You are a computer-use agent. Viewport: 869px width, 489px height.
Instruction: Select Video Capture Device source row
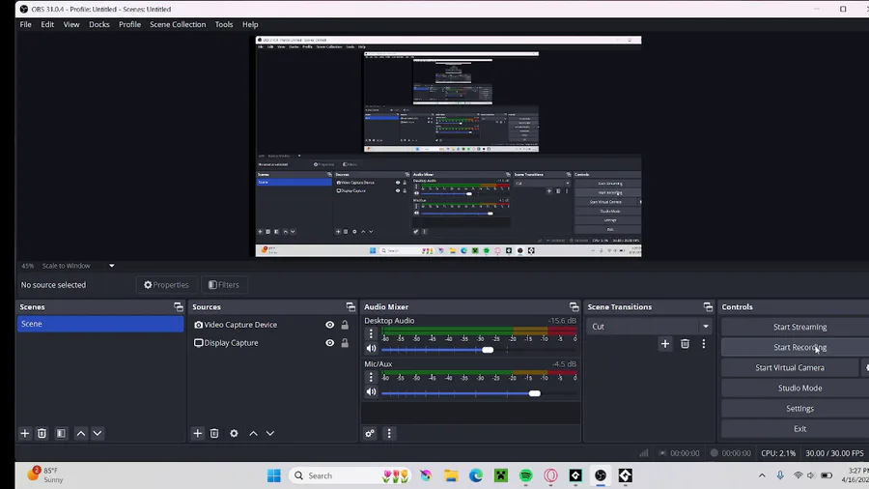click(271, 325)
